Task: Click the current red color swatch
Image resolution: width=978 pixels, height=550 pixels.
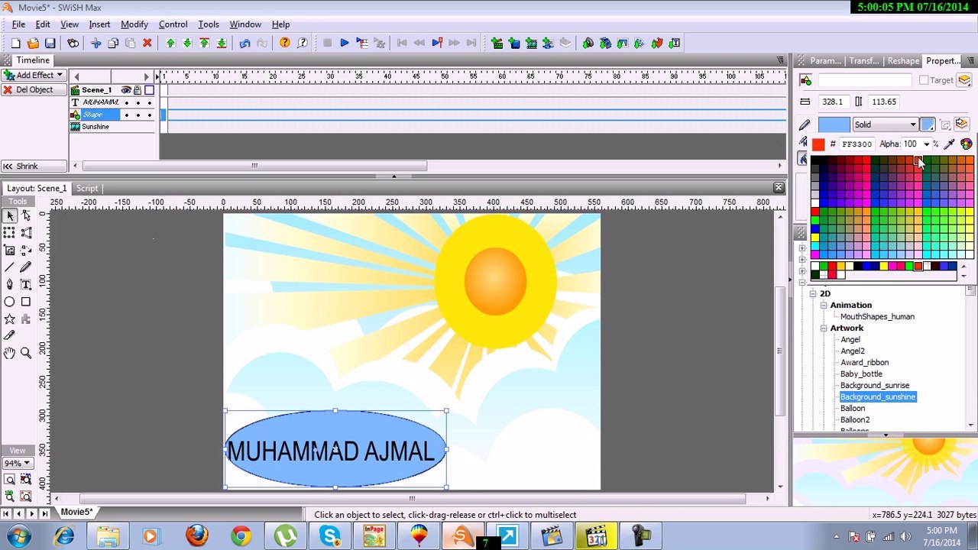Action: click(818, 144)
